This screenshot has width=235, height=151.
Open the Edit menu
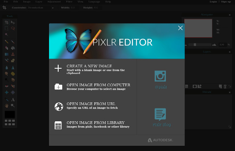point(16,2)
